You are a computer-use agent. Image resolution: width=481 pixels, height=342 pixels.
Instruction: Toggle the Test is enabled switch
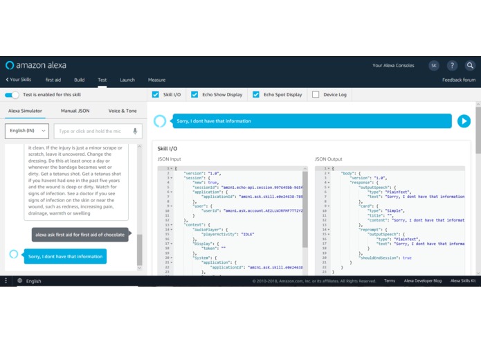(12, 95)
